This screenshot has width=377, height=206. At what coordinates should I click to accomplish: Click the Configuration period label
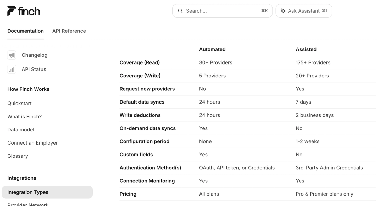coord(145,141)
